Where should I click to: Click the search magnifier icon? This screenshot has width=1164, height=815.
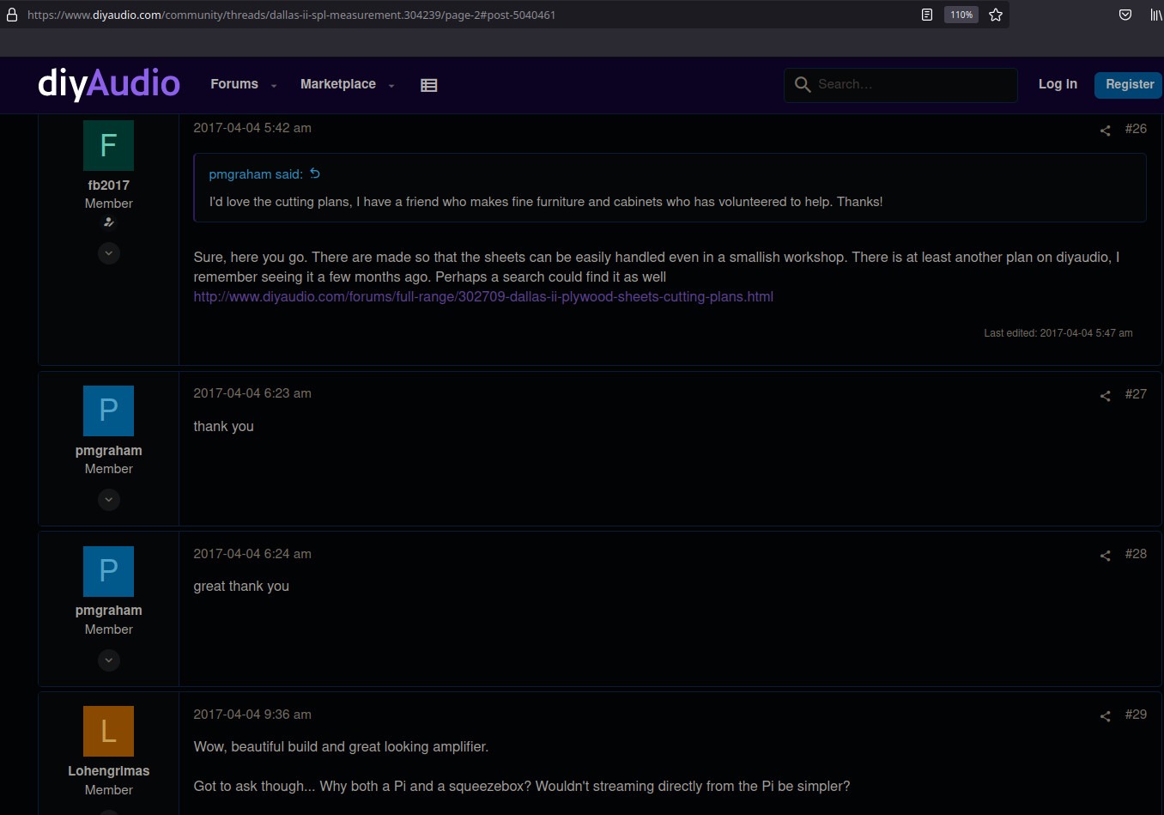tap(803, 84)
